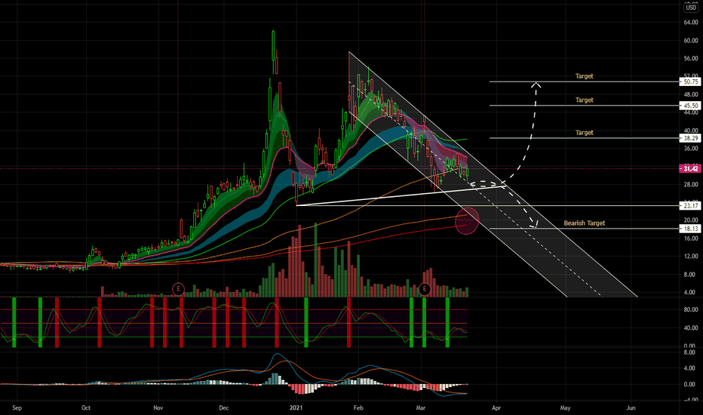
Task: Click 64.00 on the price scale
Action: 690,23
